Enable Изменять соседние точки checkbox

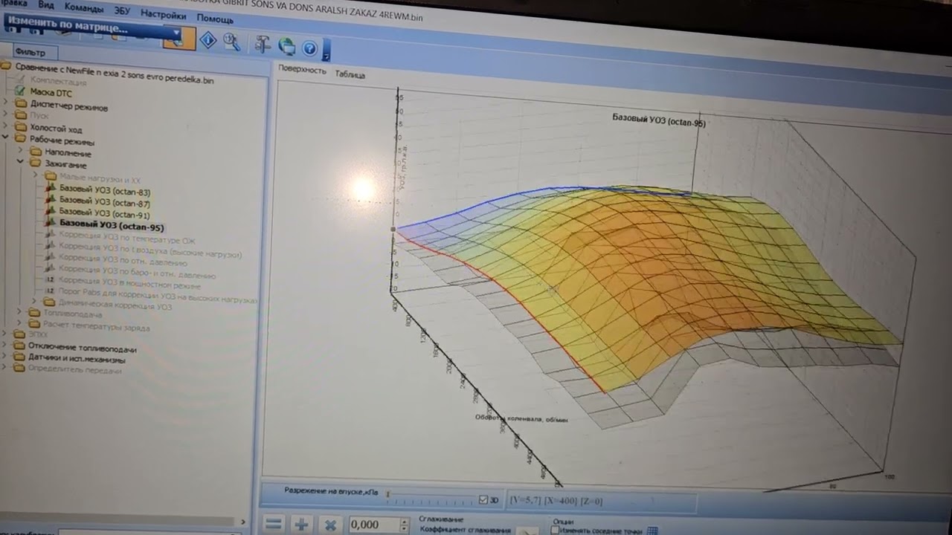[x=555, y=530]
